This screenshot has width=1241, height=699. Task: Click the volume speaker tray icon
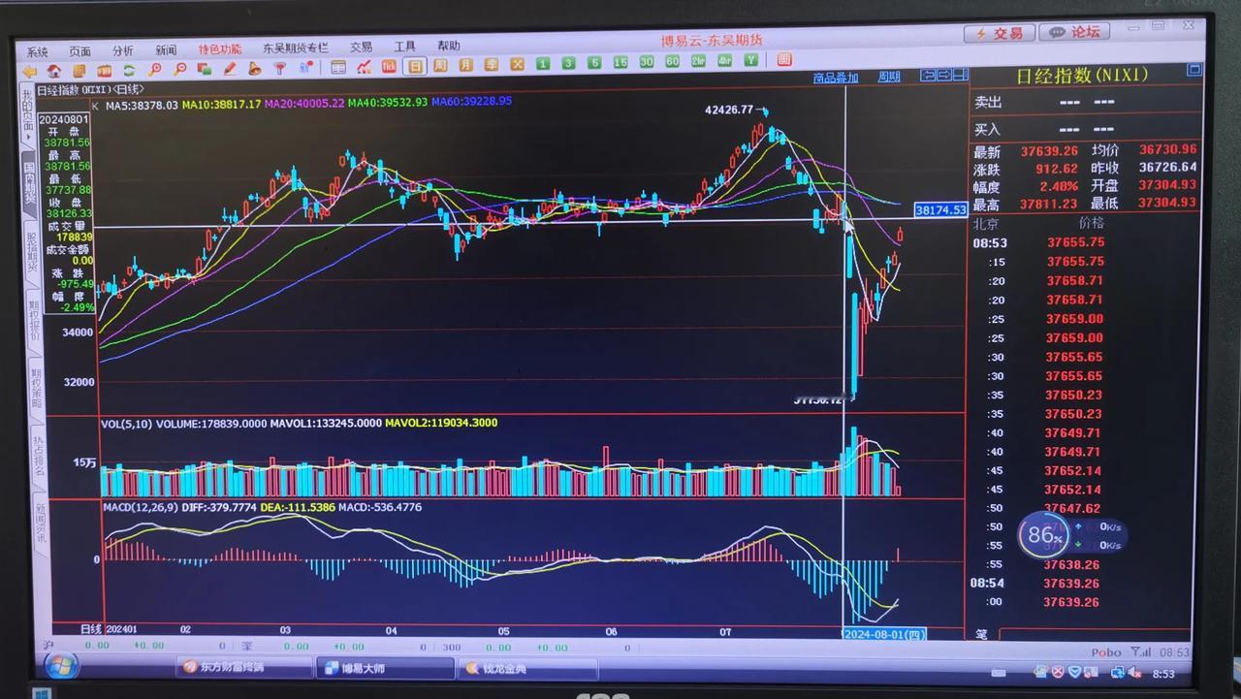[1132, 672]
